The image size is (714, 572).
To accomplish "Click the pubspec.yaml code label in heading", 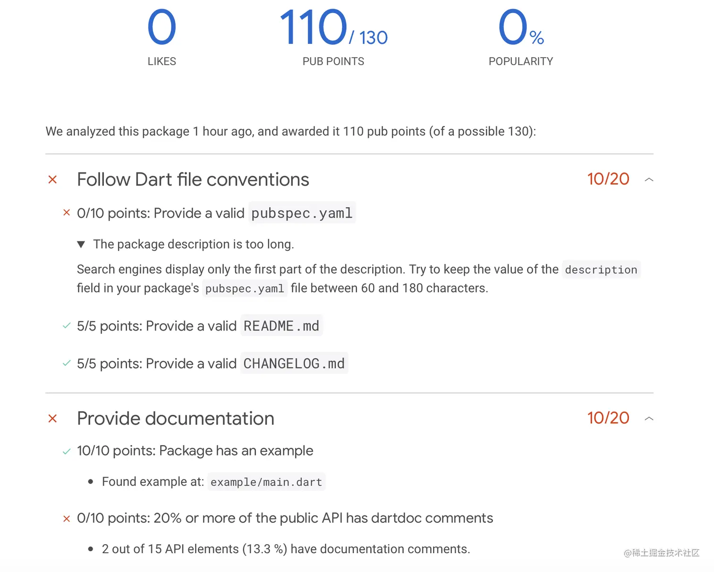I will tap(302, 213).
